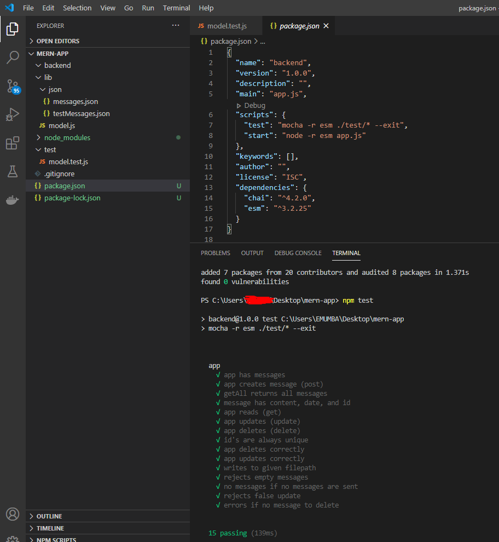Open the Explorer view in activity bar
The width and height of the screenshot is (499, 542).
tap(13, 29)
